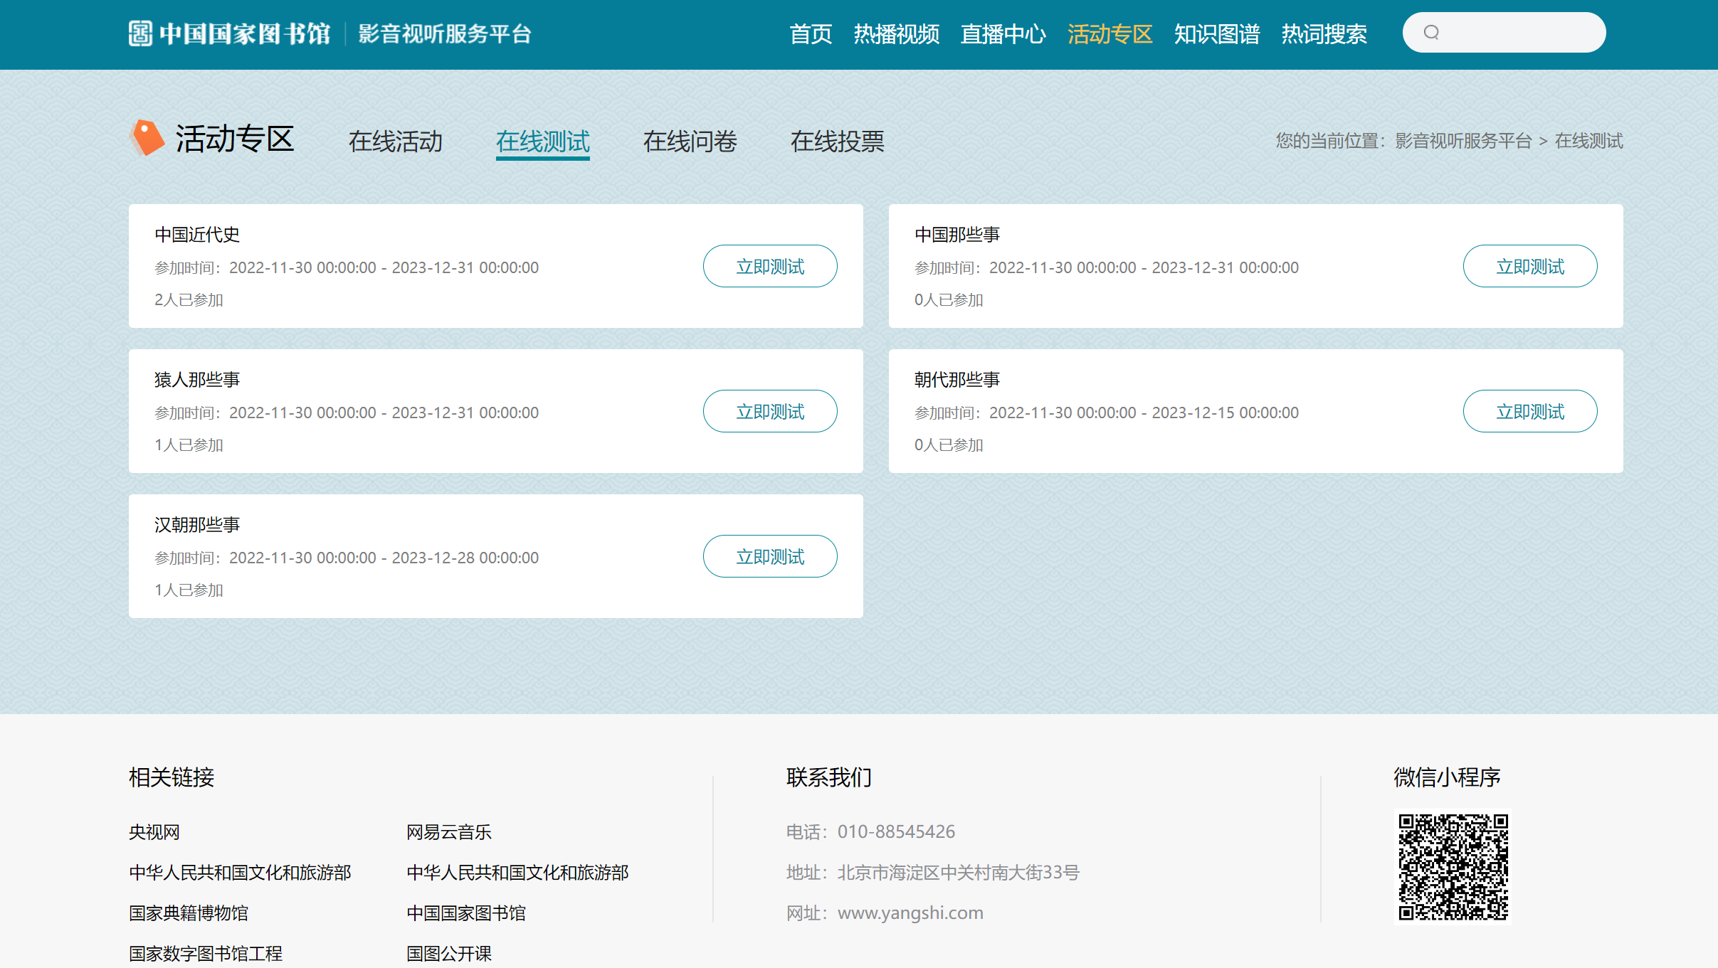1718x968 pixels.
Task: Open the 中国国家图书馆 footer link
Action: (466, 913)
